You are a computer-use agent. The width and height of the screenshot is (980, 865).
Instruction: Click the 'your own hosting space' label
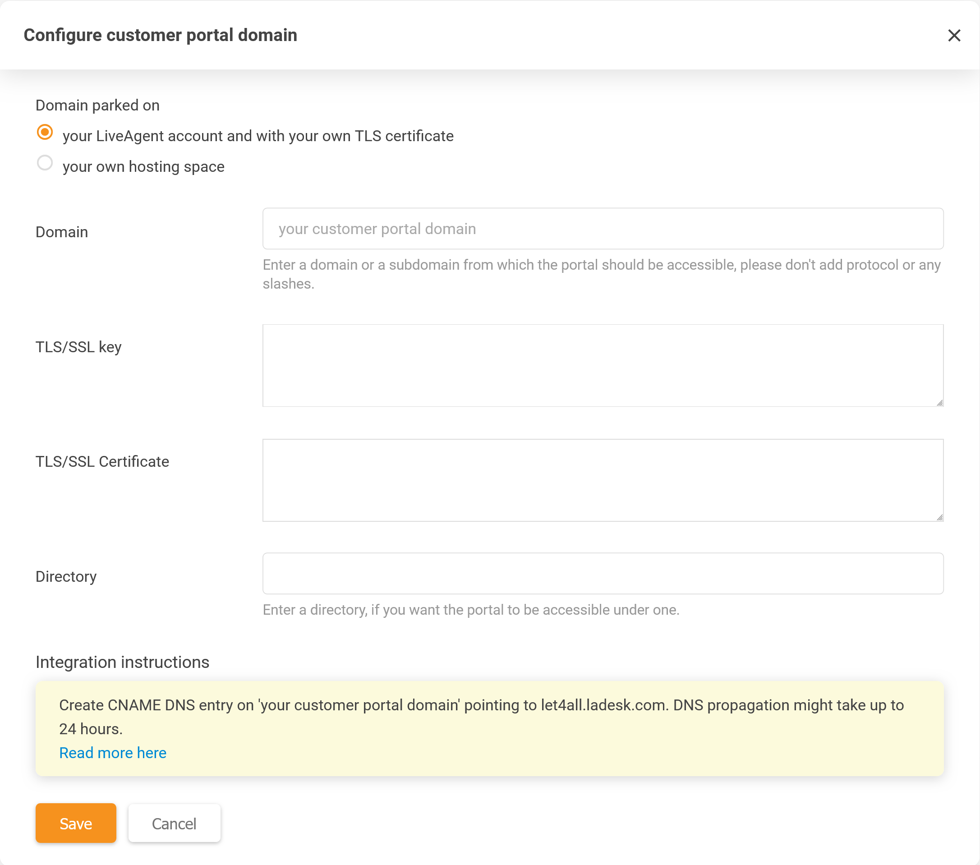pos(143,167)
